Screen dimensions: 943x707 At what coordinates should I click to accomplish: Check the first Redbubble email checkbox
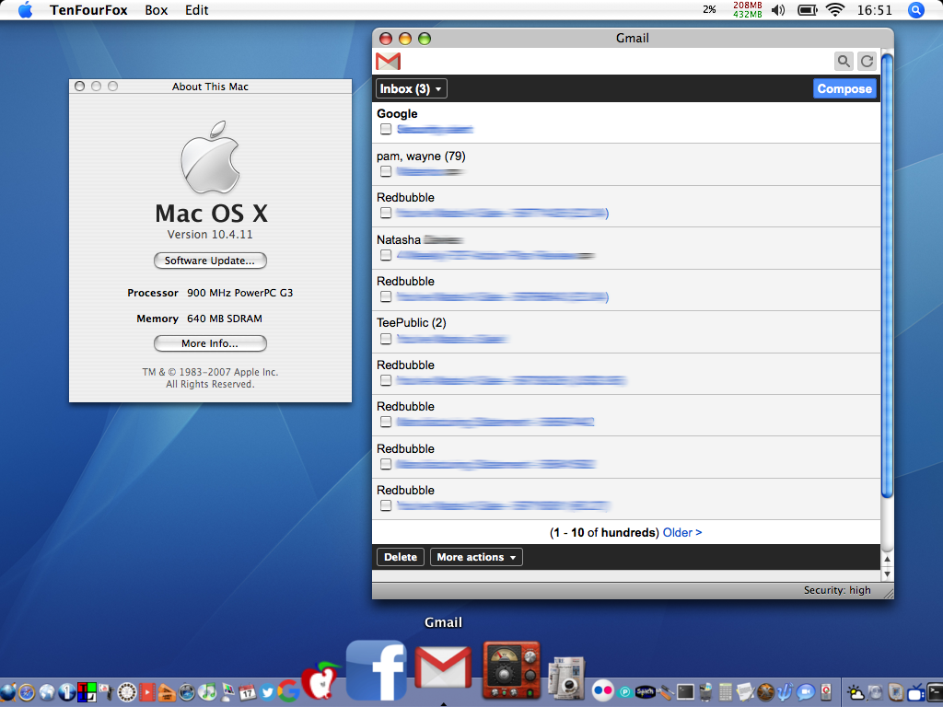tap(386, 213)
